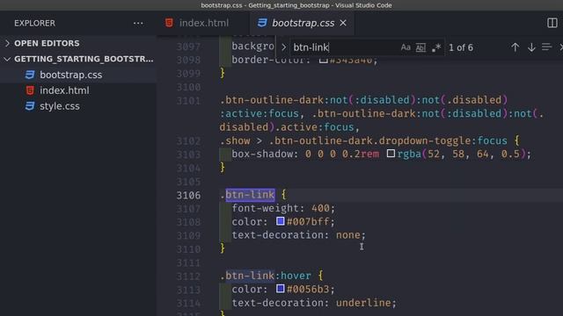The height and width of the screenshot is (316, 563).
Task: Click the CSS file icon next to style.css
Action: click(x=30, y=106)
